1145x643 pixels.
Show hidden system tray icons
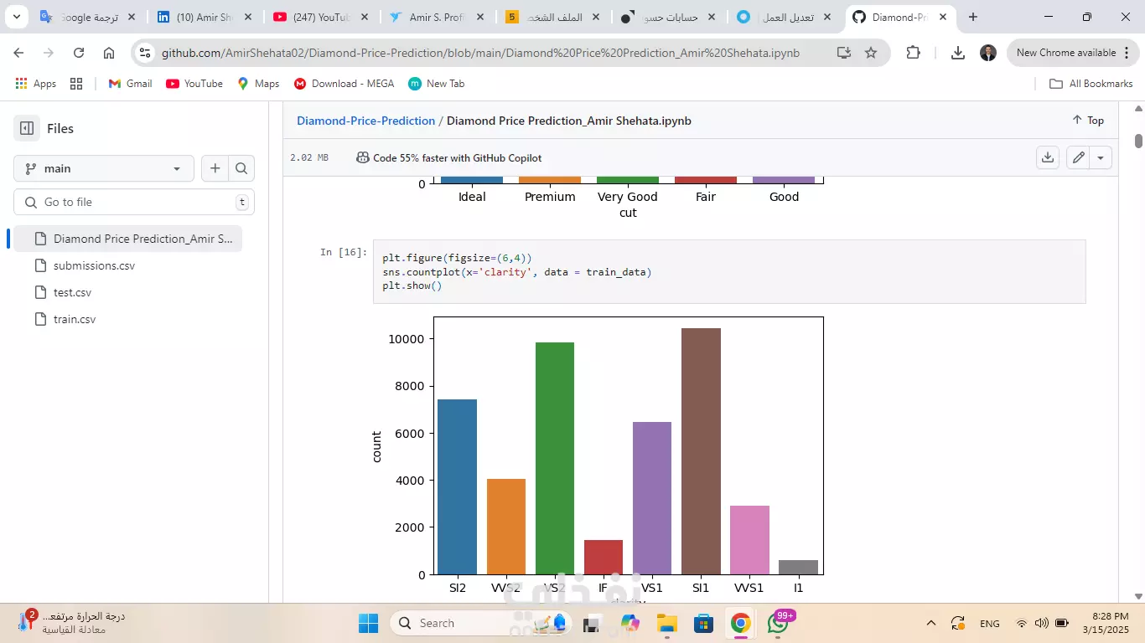tap(931, 623)
